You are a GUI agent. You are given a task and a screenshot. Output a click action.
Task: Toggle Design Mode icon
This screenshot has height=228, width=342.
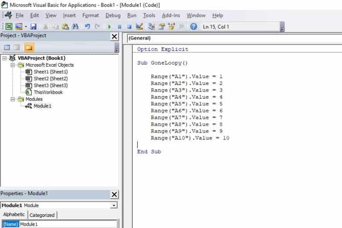click(139, 27)
